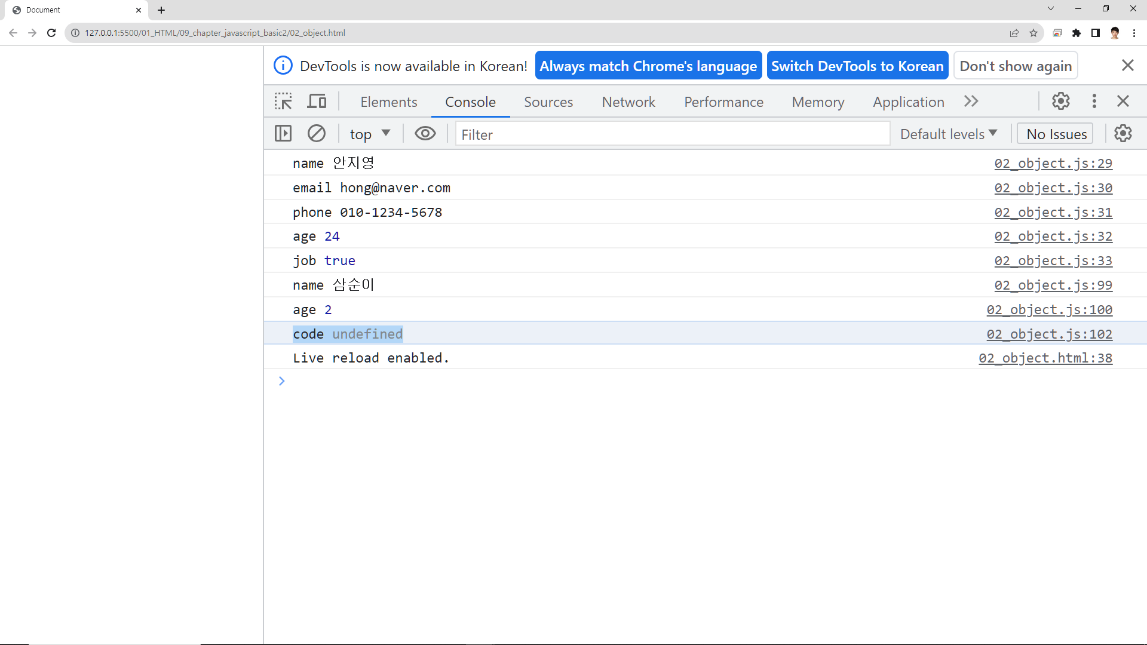This screenshot has width=1147, height=645.
Task: Toggle the console sidebar panel
Action: pos(283,133)
